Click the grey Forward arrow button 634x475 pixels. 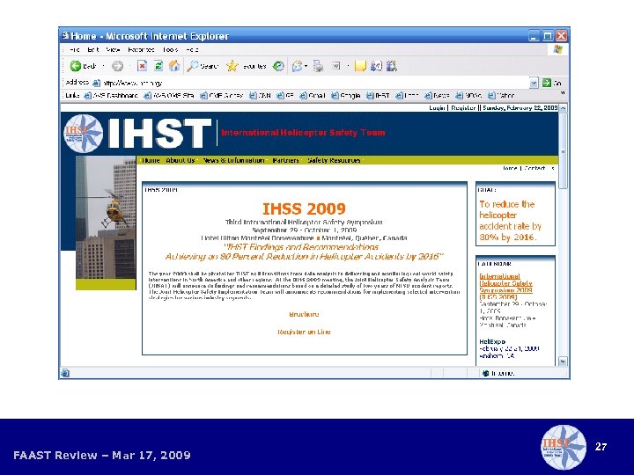pos(118,66)
